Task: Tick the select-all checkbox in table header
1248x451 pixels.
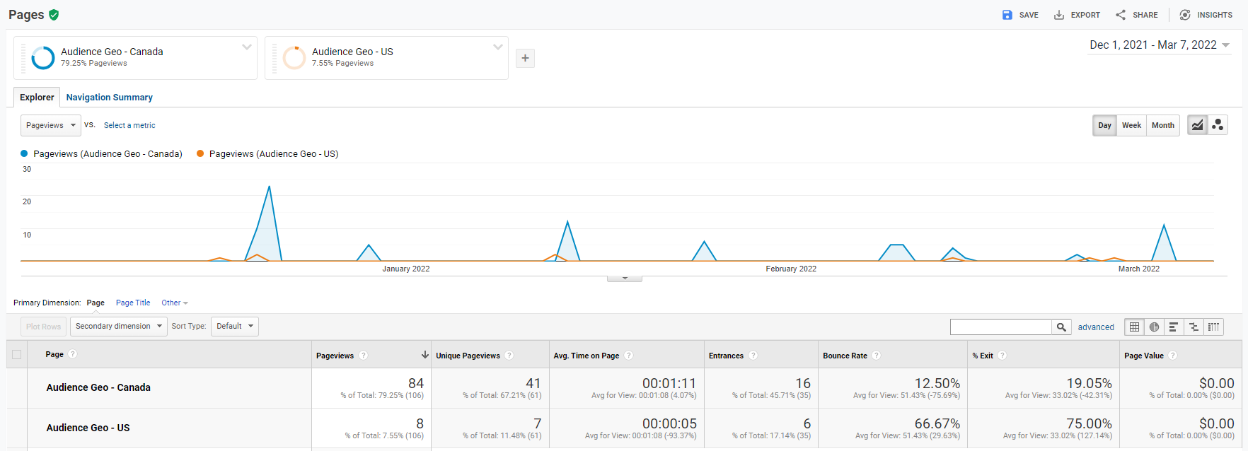Action: coord(17,355)
